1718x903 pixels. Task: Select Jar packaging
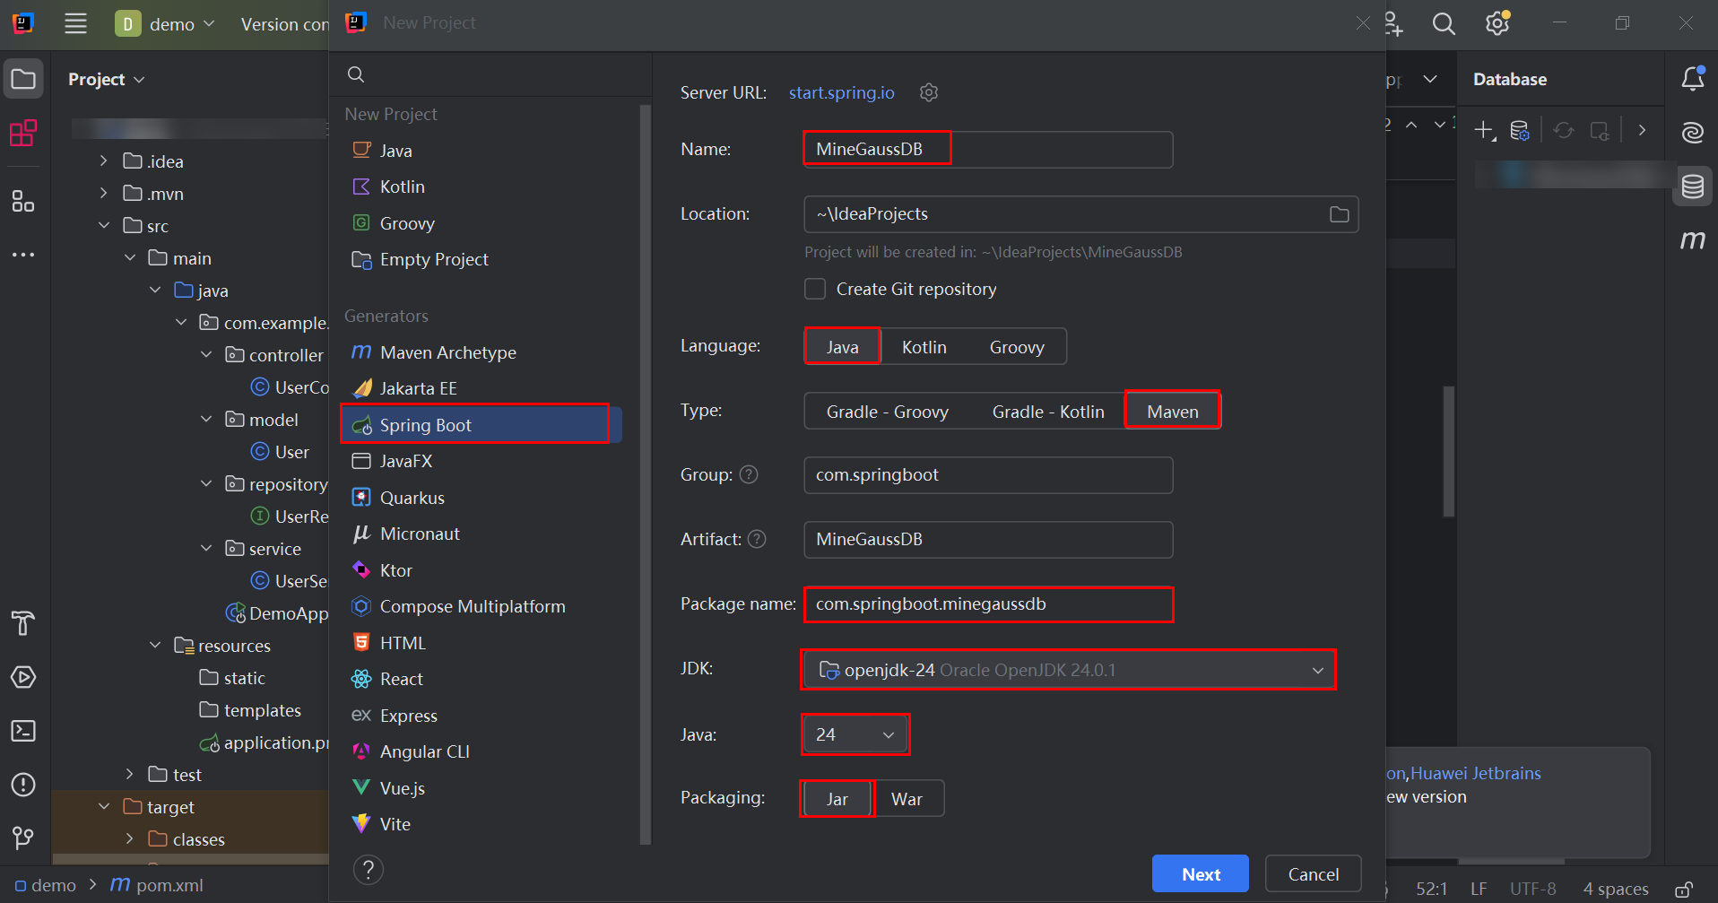pos(837,799)
